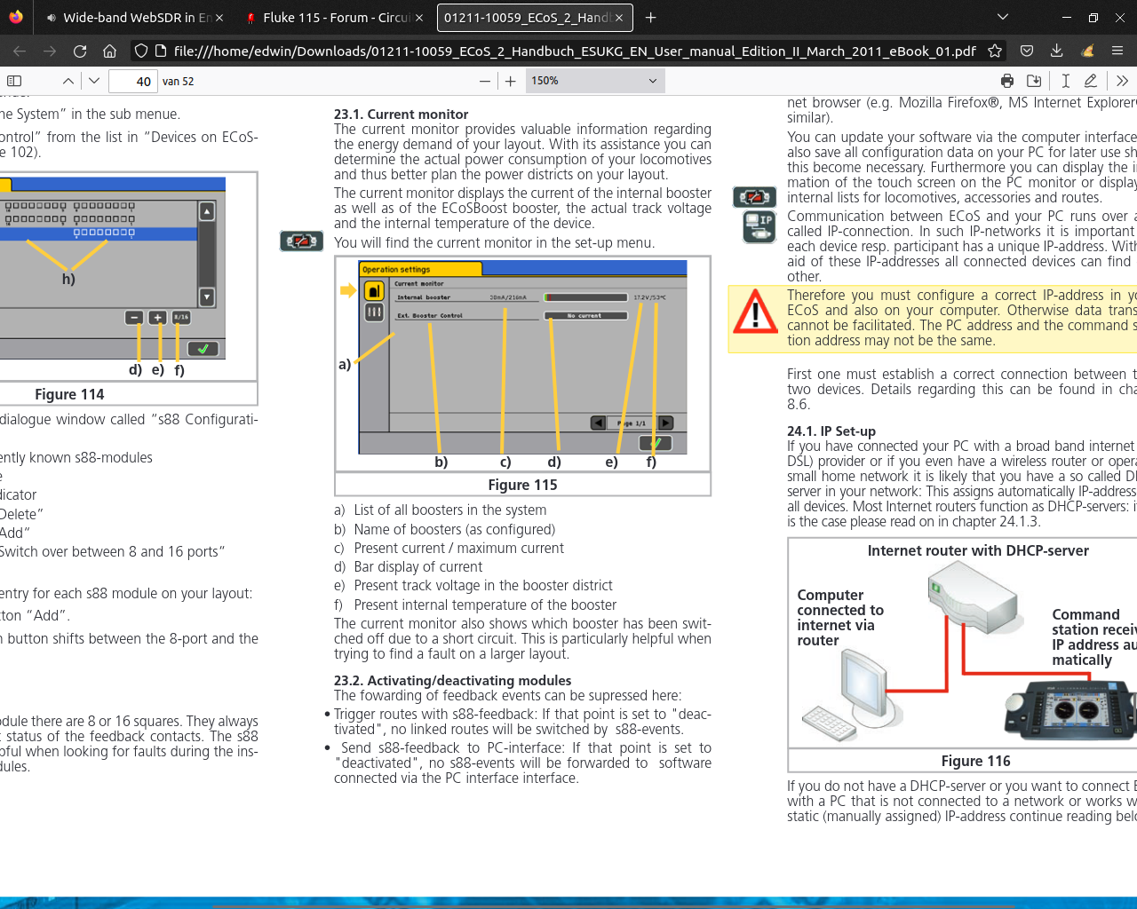This screenshot has width=1137, height=909.
Task: Go to next page arrow
Action: pyautogui.click(x=94, y=81)
